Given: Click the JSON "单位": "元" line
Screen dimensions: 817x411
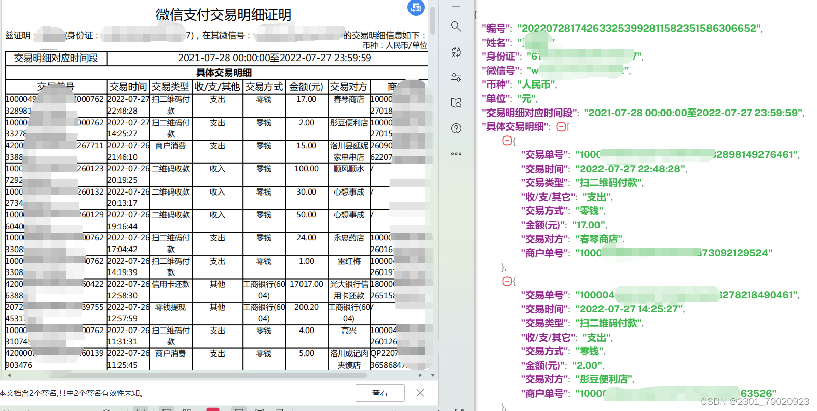Looking at the screenshot, I should (x=509, y=99).
